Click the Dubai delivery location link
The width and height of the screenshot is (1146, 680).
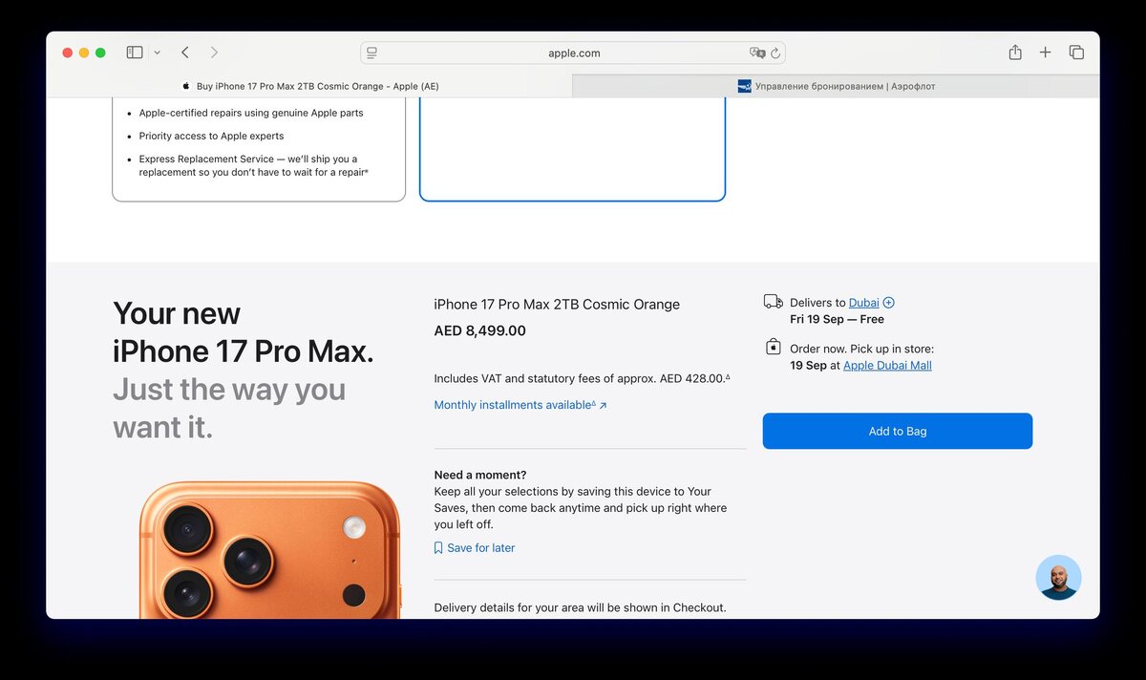coord(863,303)
